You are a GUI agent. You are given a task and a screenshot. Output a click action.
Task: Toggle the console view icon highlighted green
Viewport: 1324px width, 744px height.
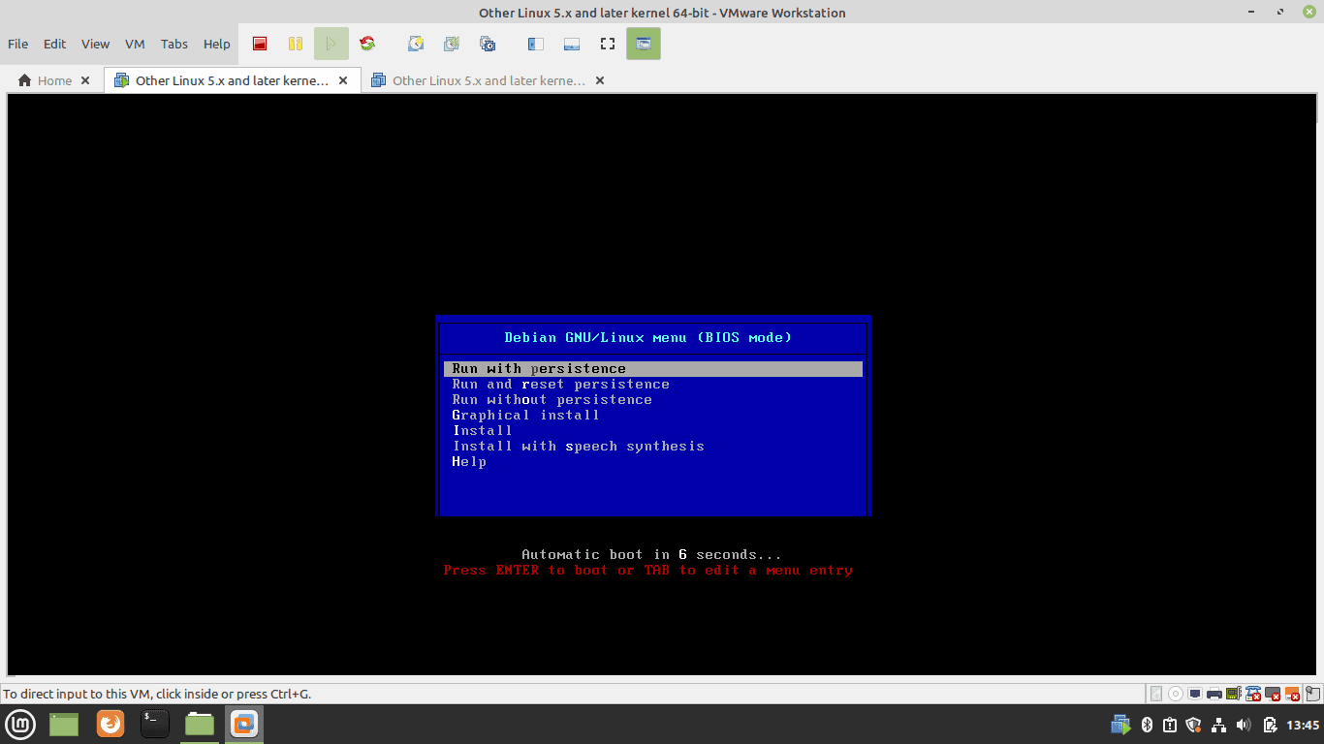click(x=644, y=44)
